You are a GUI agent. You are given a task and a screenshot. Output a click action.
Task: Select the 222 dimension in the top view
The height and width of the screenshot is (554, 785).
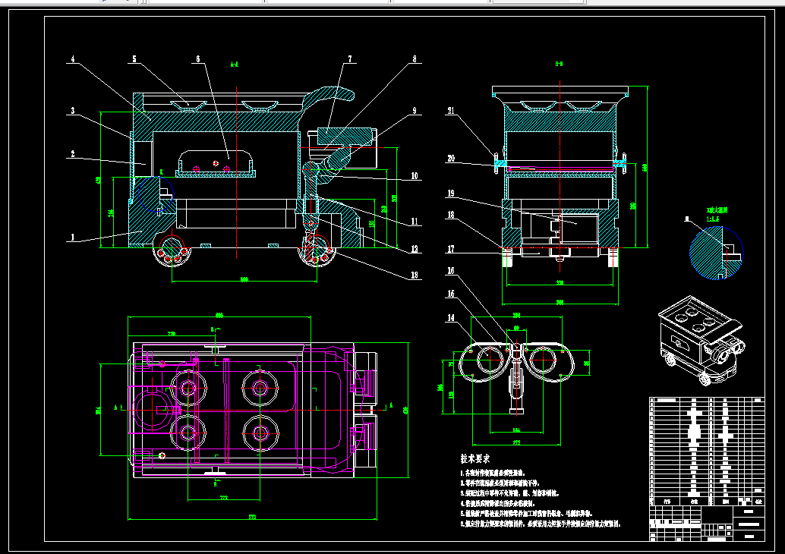224,497
